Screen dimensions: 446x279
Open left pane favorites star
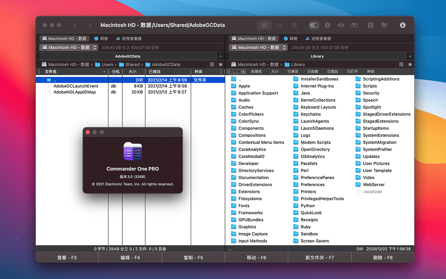pyautogui.click(x=220, y=64)
